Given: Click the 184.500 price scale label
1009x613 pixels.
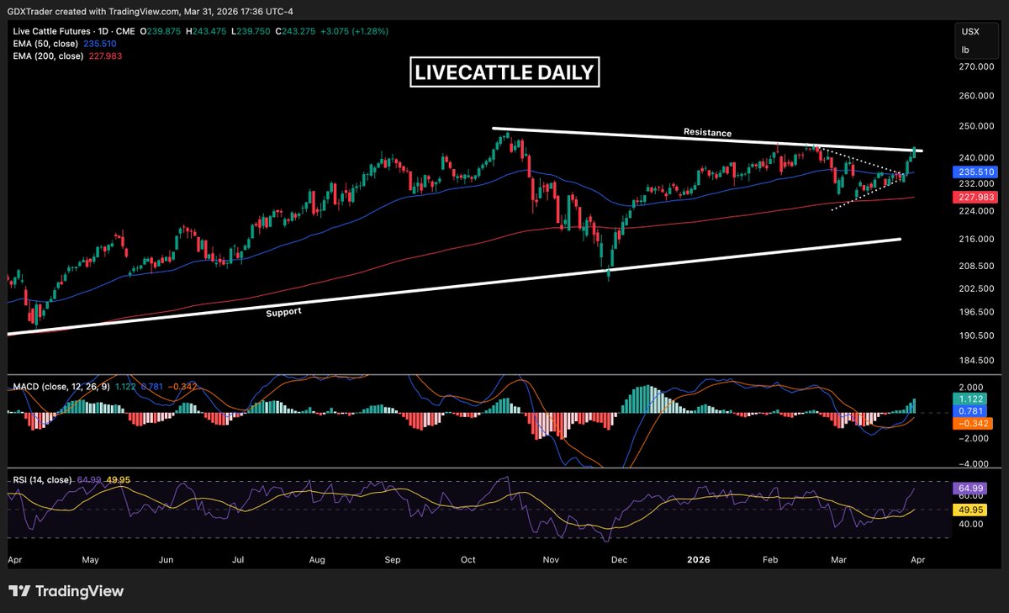Looking at the screenshot, I should [975, 361].
